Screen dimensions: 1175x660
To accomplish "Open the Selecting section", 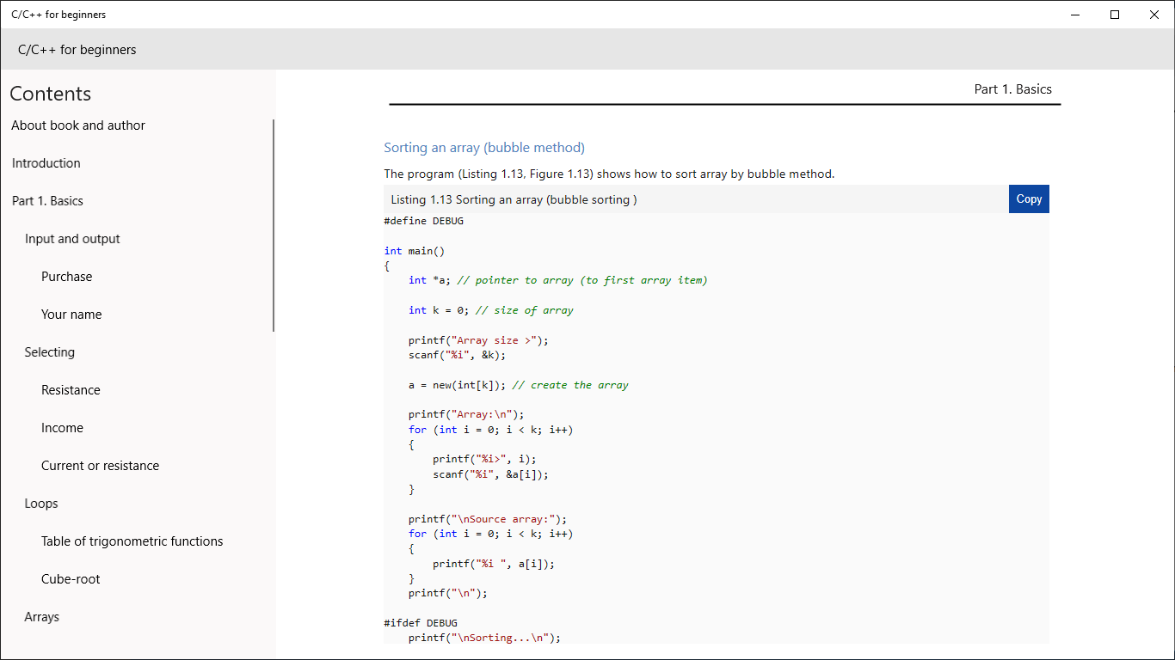I will (49, 351).
